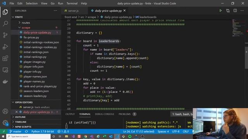
Task: Open fix-prices.py in the explorer
Action: [x=31, y=37]
